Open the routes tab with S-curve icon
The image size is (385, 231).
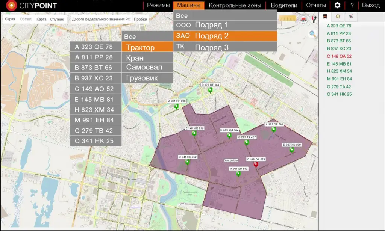pos(351,17)
